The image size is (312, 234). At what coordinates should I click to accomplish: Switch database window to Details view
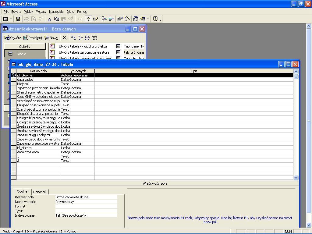[x=94, y=37]
